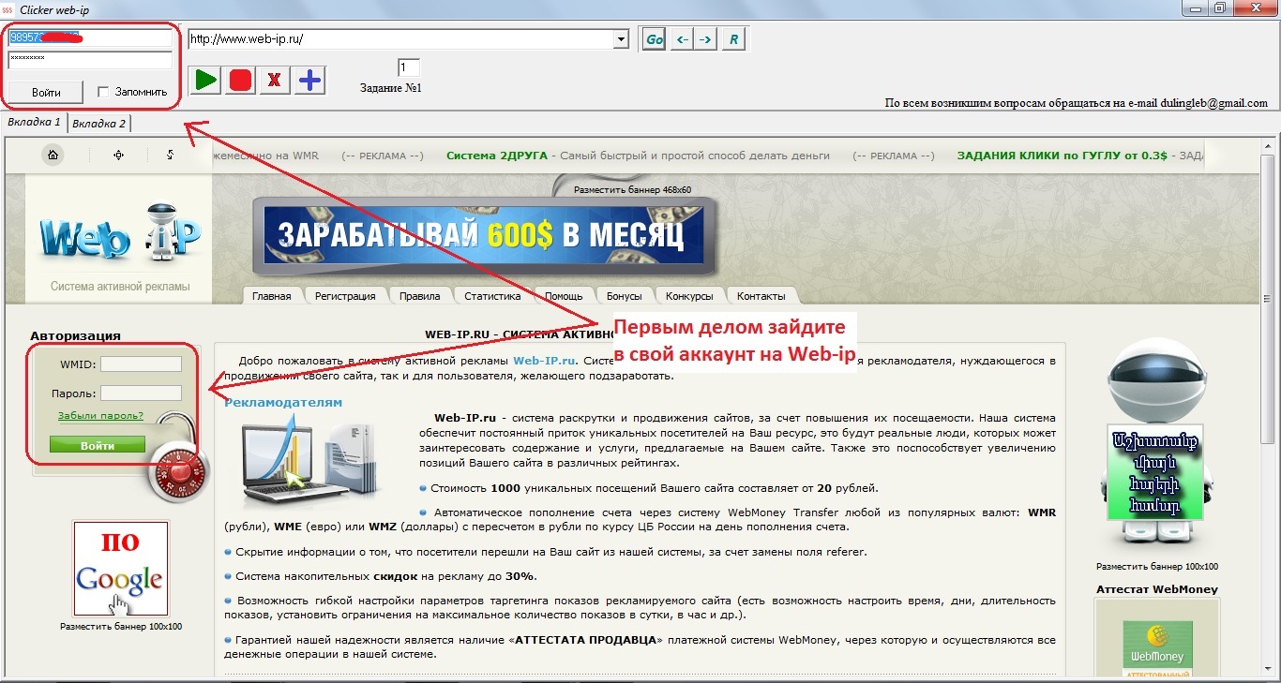
Task: Click the Рекламодателям heading link
Action: tap(283, 403)
